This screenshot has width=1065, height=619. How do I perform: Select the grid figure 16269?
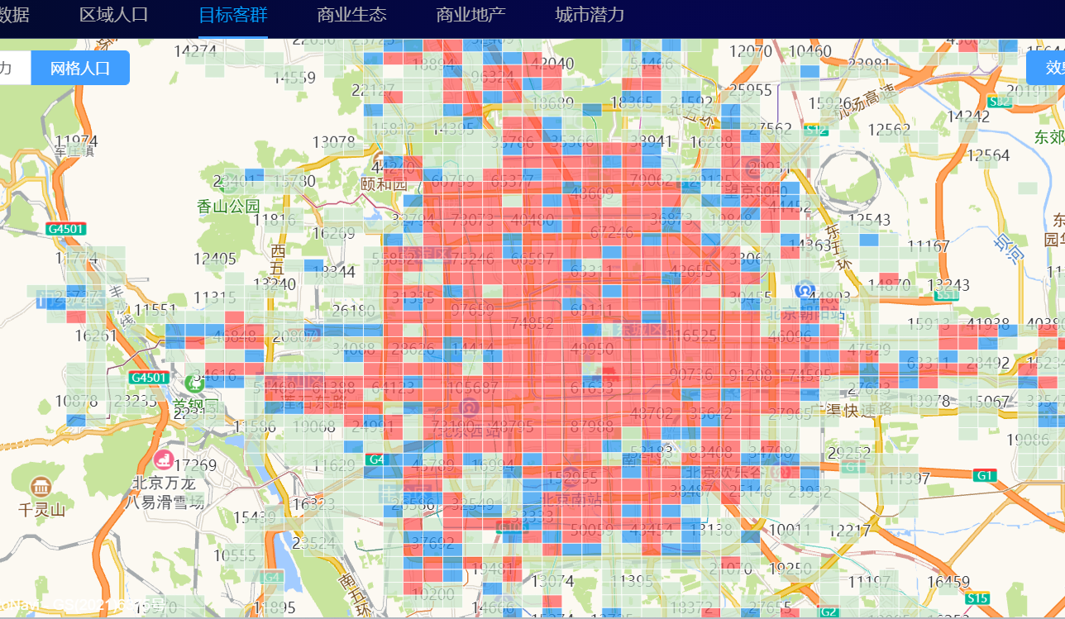334,233
